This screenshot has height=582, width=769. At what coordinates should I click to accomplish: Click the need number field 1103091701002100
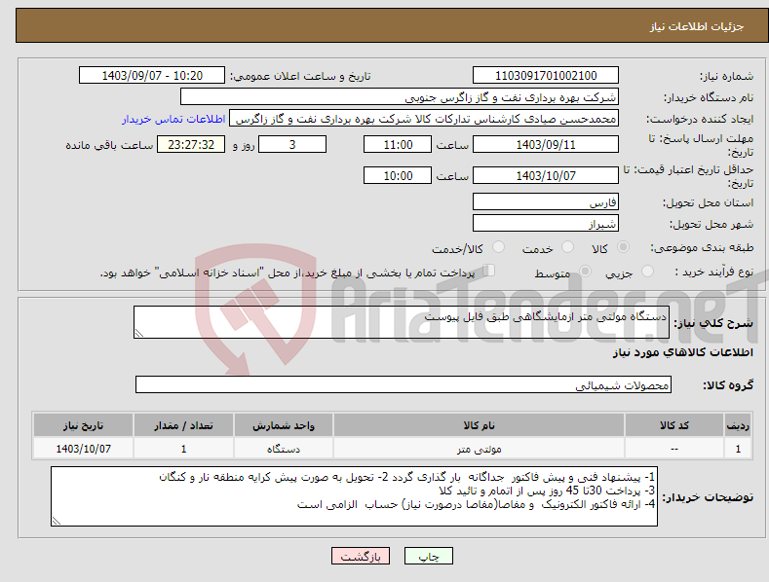[546, 76]
